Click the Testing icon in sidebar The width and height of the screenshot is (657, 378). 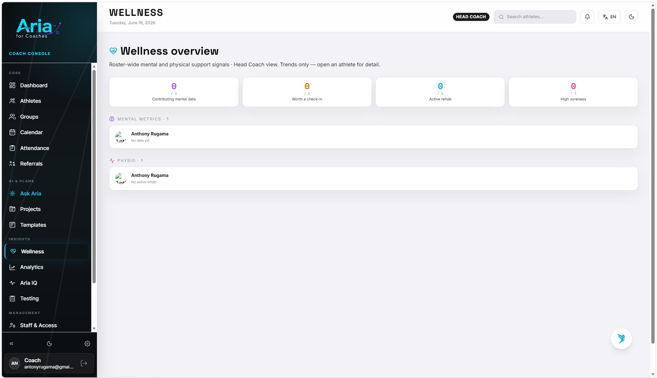13,299
